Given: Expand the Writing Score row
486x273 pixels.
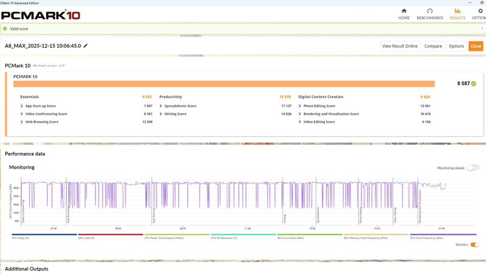Looking at the screenshot, I should pyautogui.click(x=161, y=114).
